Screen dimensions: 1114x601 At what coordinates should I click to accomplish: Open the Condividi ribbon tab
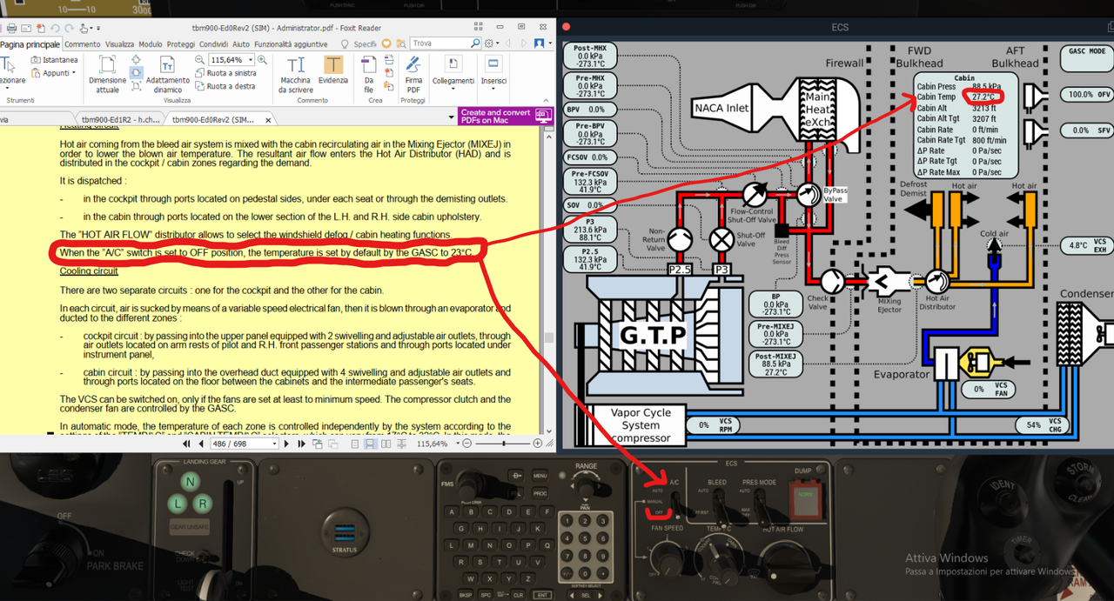(x=214, y=44)
